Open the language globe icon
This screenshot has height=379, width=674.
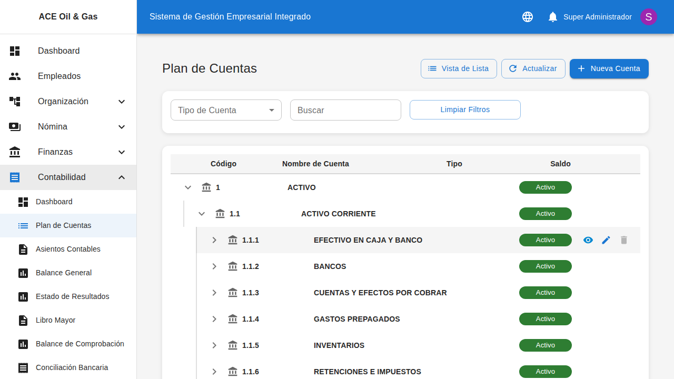point(527,16)
